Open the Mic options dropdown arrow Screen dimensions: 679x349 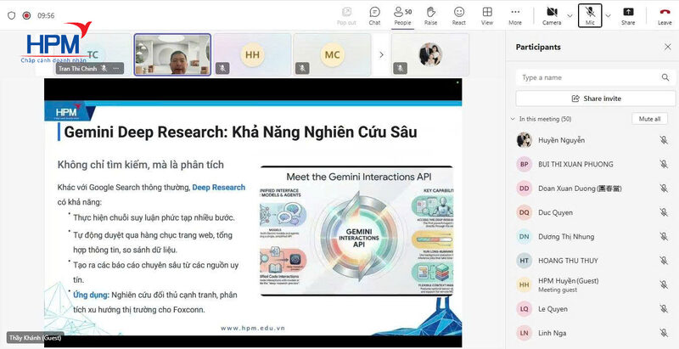[x=608, y=14]
